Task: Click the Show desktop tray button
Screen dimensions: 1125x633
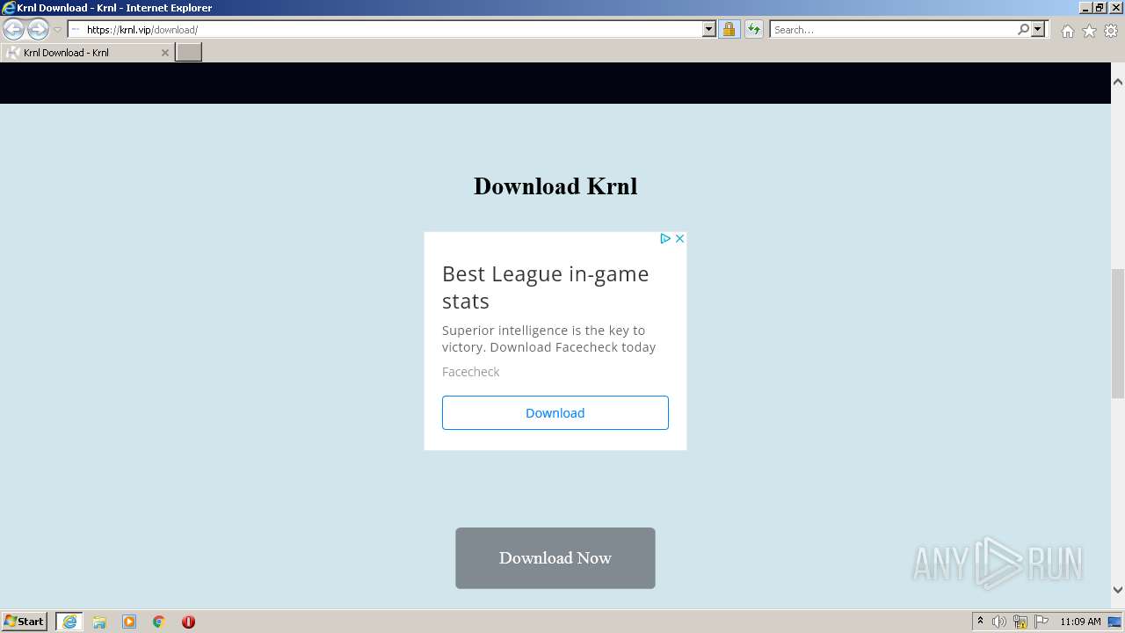Action: pos(1115,622)
